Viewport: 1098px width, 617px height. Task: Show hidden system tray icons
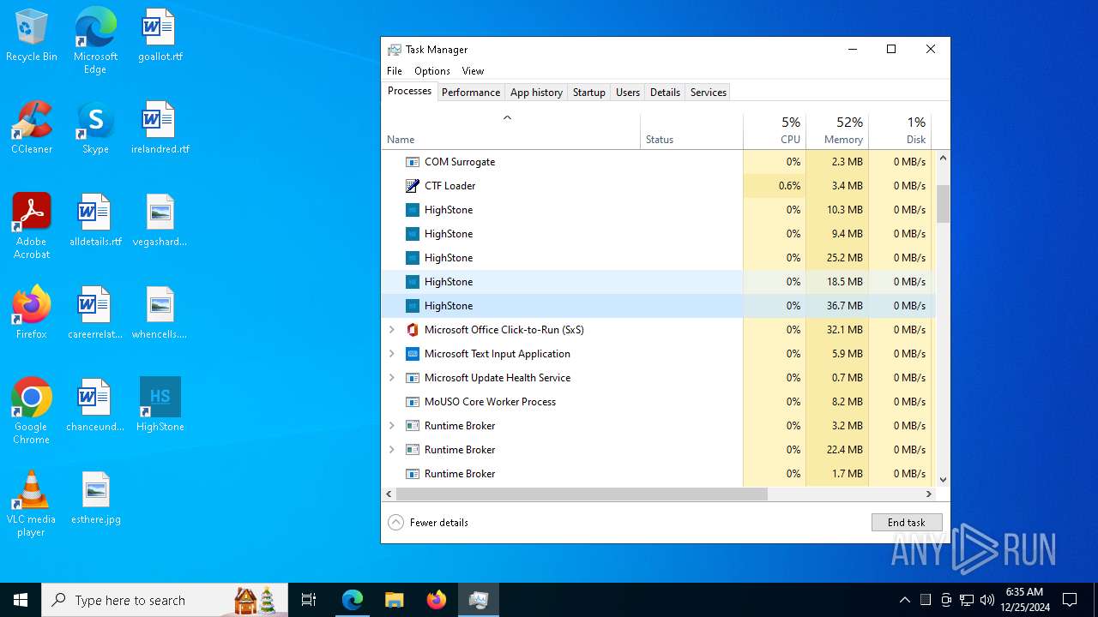click(x=904, y=600)
